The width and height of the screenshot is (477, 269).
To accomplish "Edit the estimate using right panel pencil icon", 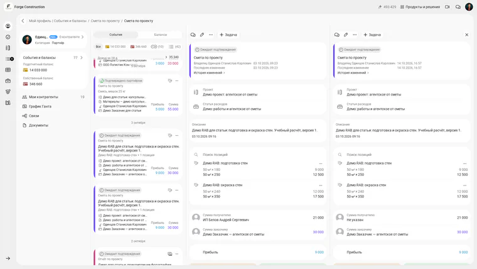I will [x=346, y=35].
